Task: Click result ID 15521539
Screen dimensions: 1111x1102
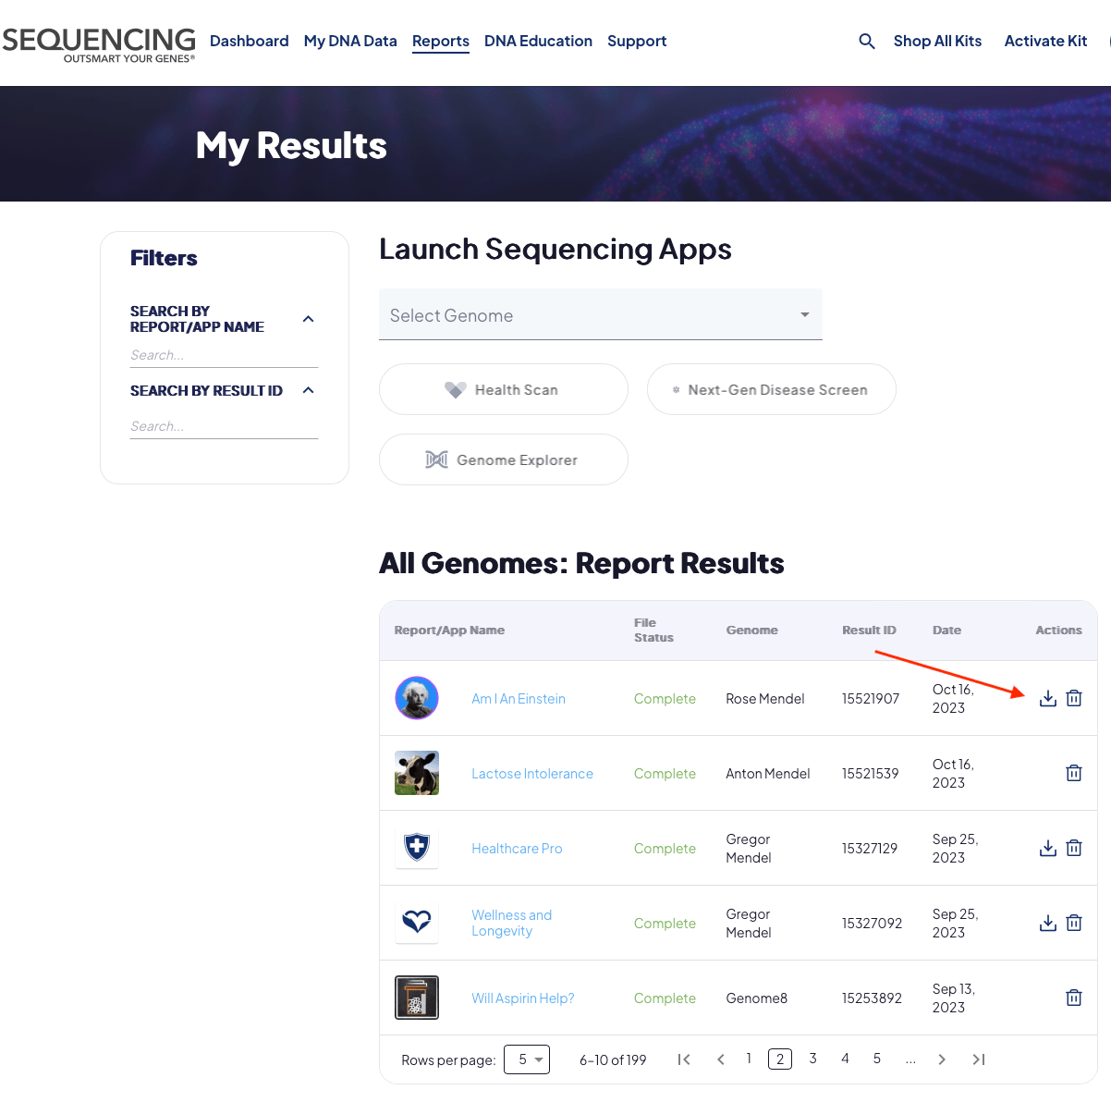Action: coord(871,774)
